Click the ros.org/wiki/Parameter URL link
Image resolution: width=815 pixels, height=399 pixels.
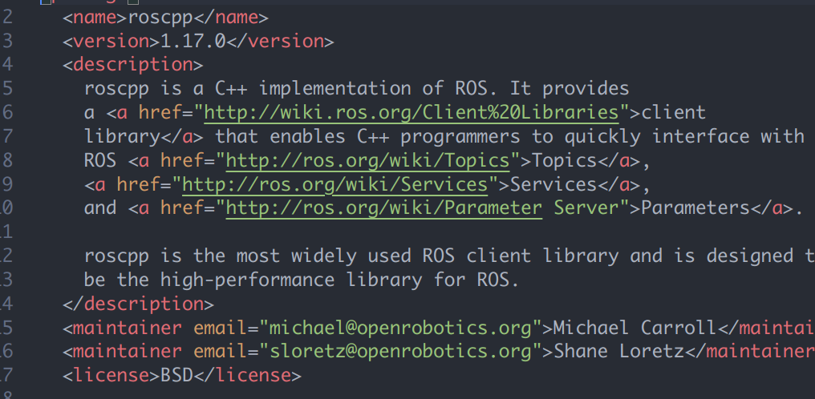(384, 208)
